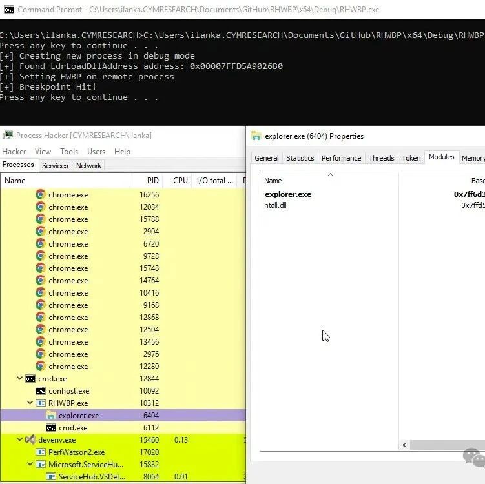The width and height of the screenshot is (485, 484).
Task: Sort modules by Name column header
Action: (x=329, y=181)
